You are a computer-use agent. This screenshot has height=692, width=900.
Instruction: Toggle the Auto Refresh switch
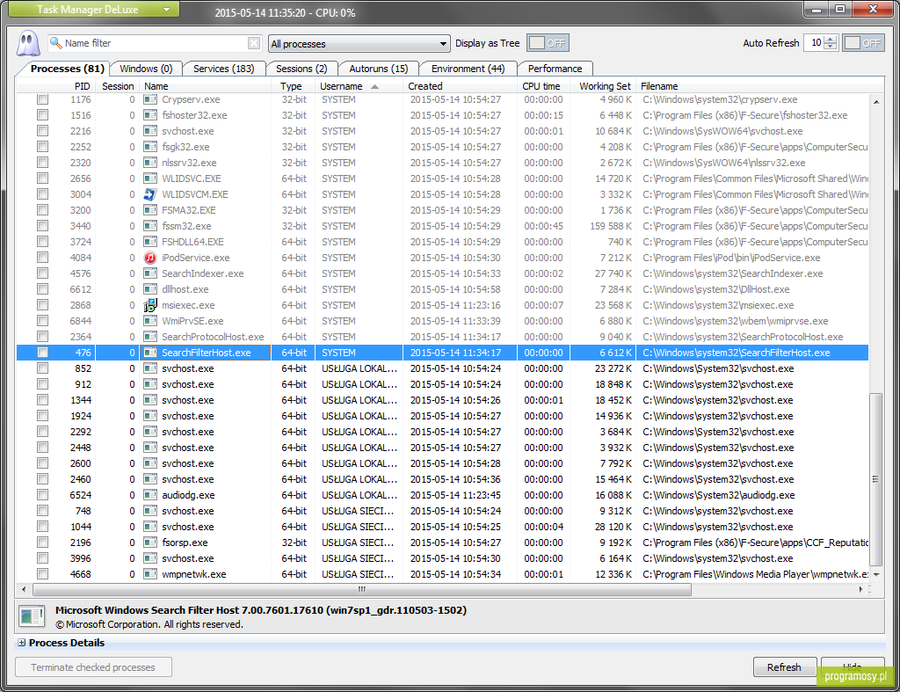pyautogui.click(x=863, y=43)
